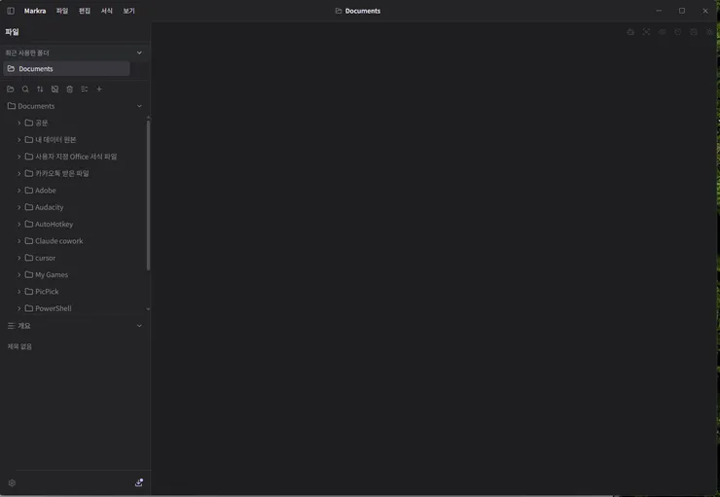Click the list icon beside 개요 heading
Screen dimensions: 720x497
[x=11, y=326]
